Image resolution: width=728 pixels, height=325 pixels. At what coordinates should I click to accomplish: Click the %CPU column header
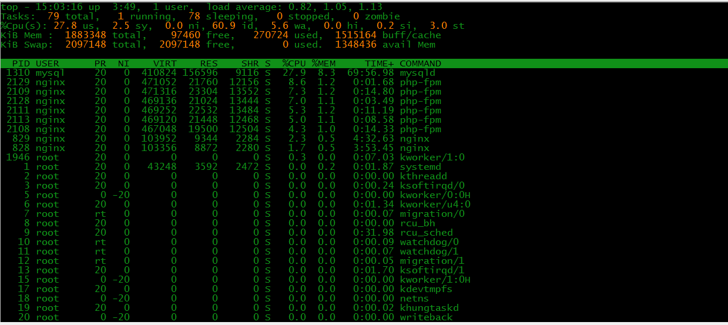[x=294, y=63]
